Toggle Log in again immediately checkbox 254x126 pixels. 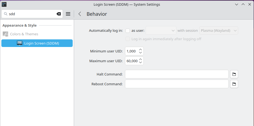click(x=128, y=39)
